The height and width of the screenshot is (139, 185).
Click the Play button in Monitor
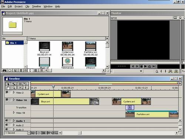pyautogui.click(x=145, y=66)
